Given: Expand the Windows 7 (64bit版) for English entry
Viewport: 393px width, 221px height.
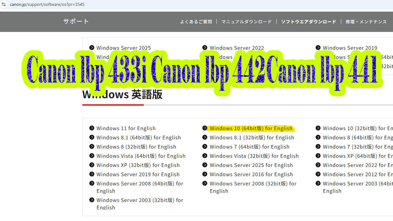Looking at the screenshot, I should [x=249, y=146].
